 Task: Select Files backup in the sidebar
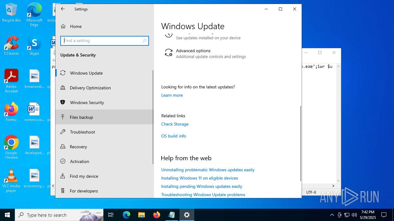point(104,117)
